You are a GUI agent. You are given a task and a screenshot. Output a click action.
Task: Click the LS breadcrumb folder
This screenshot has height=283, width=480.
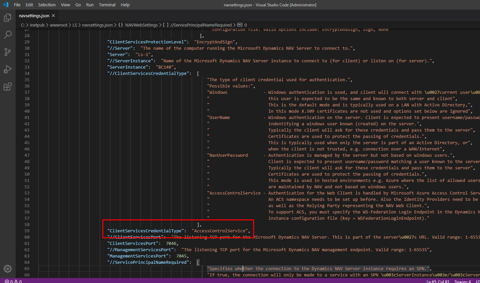(x=75, y=25)
